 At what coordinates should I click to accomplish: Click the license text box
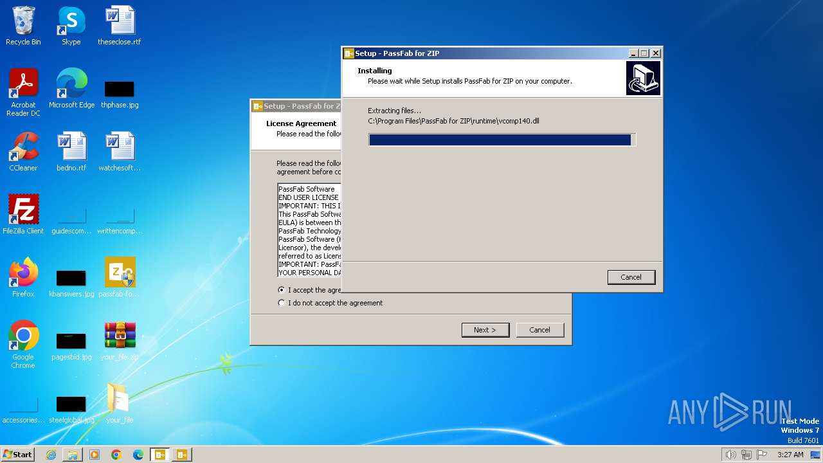(309, 230)
